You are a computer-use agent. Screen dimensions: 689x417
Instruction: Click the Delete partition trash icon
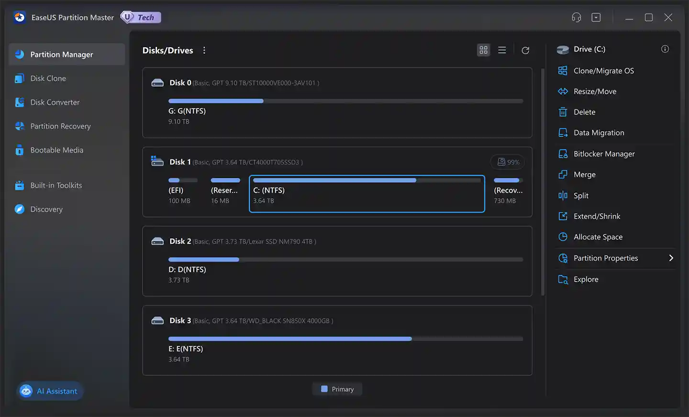(x=563, y=112)
